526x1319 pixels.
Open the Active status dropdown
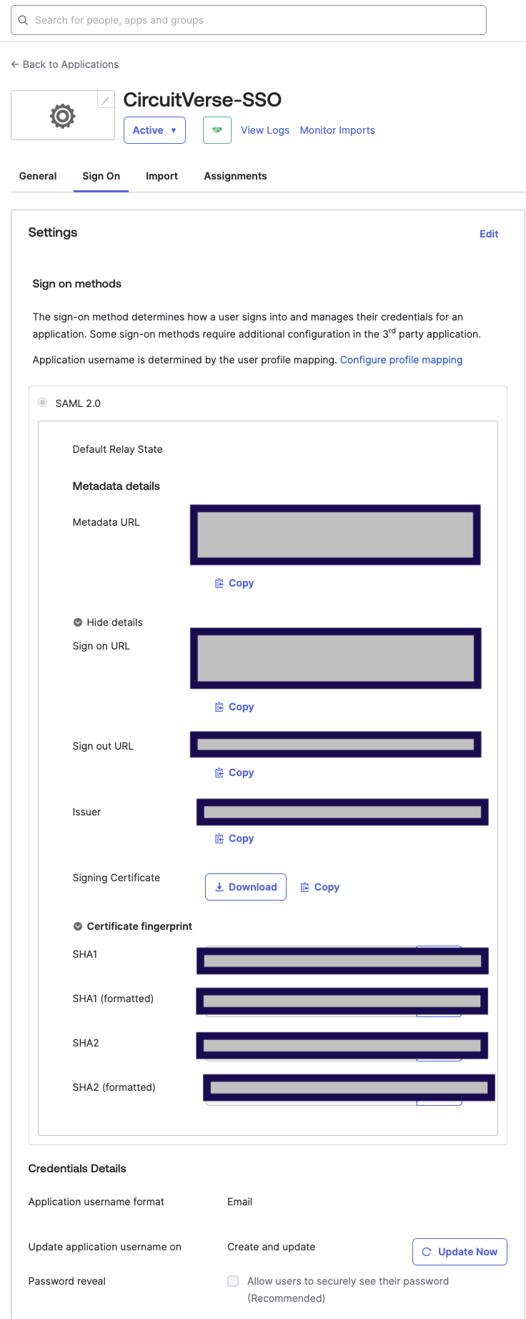pos(154,130)
